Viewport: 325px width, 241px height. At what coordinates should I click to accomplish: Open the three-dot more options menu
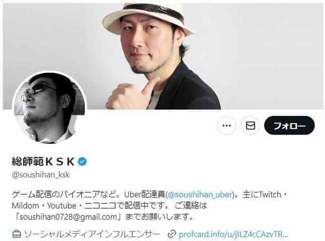pyautogui.click(x=227, y=126)
